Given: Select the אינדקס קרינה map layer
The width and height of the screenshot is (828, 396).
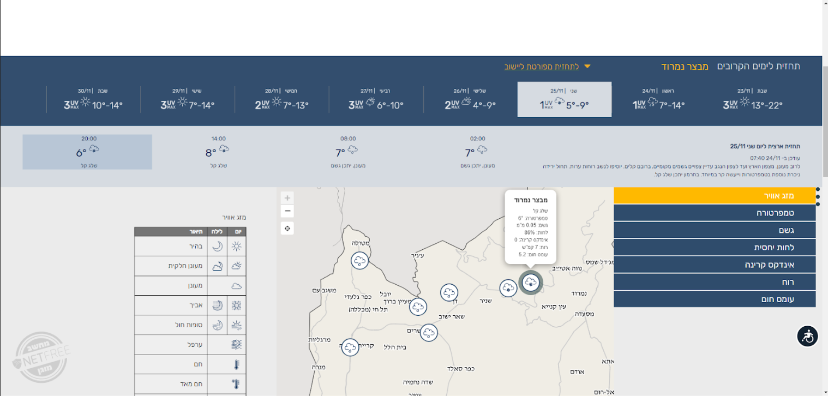Looking at the screenshot, I should (x=715, y=265).
